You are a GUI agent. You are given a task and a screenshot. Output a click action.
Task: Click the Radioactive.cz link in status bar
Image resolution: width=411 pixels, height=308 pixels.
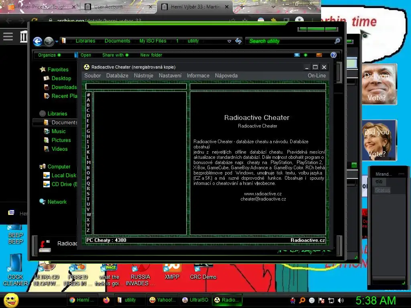coord(307,240)
